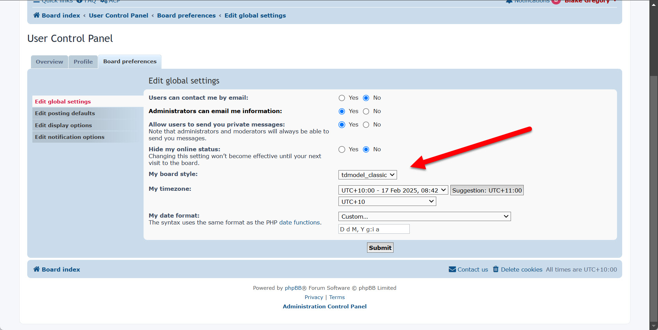The height and width of the screenshot is (330, 658).
Task: Expand the UTC+10 region dropdown
Action: point(387,201)
